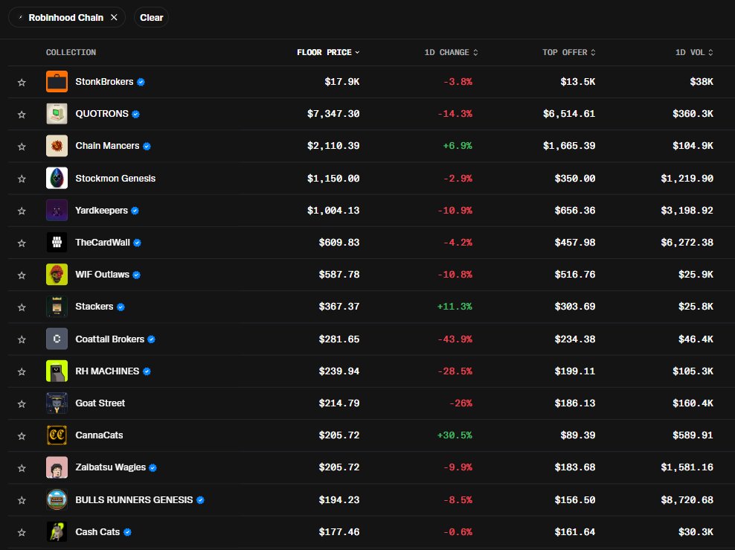Image resolution: width=735 pixels, height=550 pixels.
Task: Sort by Floor Price column
Action: [x=328, y=52]
